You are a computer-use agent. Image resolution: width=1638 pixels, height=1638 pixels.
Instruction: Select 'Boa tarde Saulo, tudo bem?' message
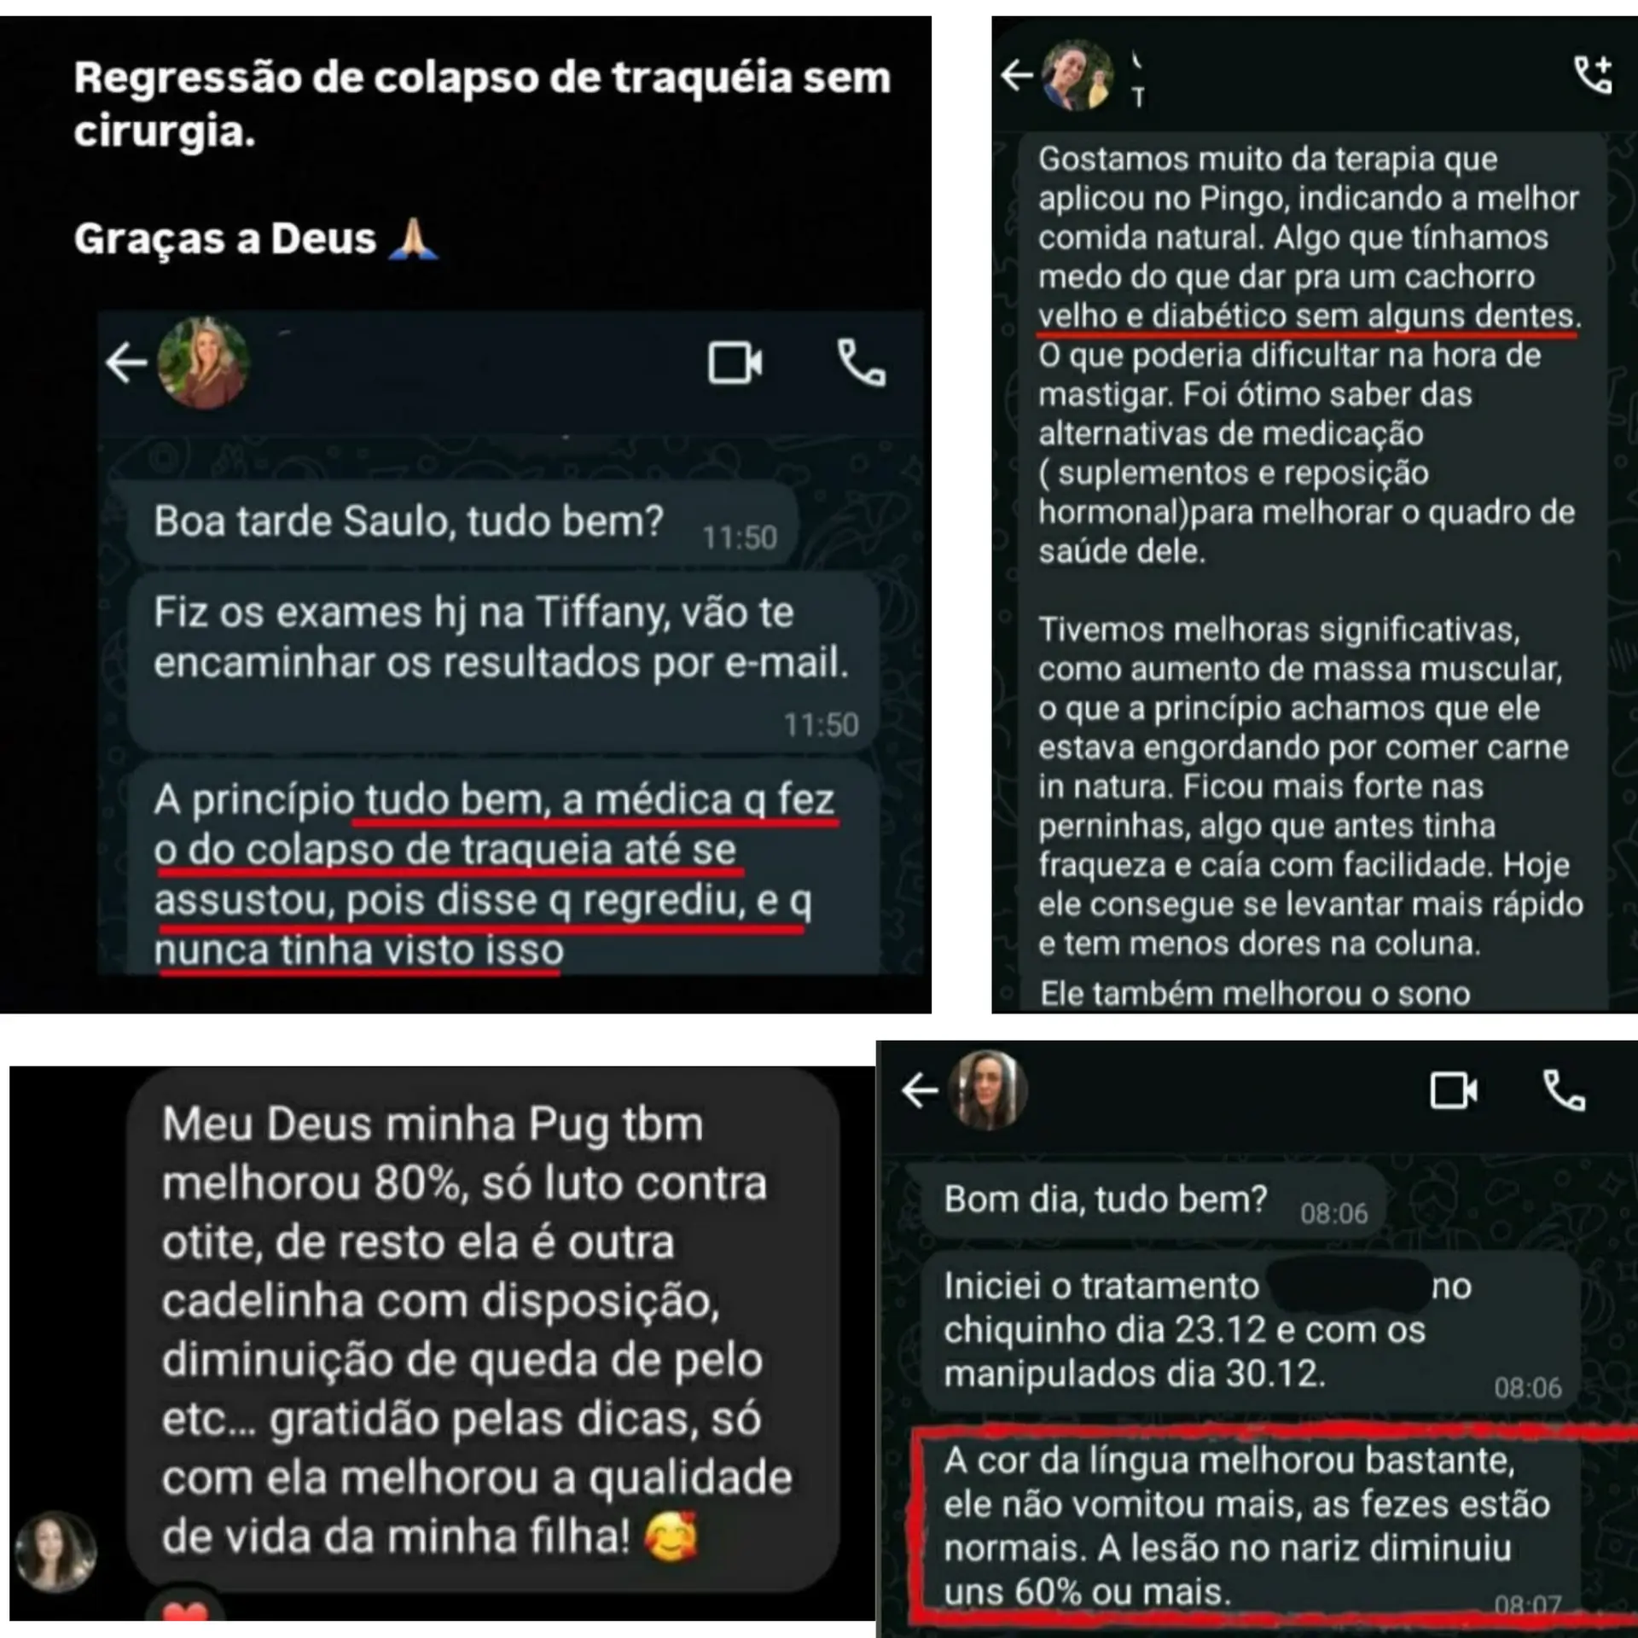click(x=462, y=523)
